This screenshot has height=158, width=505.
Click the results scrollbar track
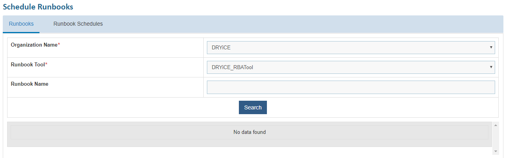(x=496, y=139)
